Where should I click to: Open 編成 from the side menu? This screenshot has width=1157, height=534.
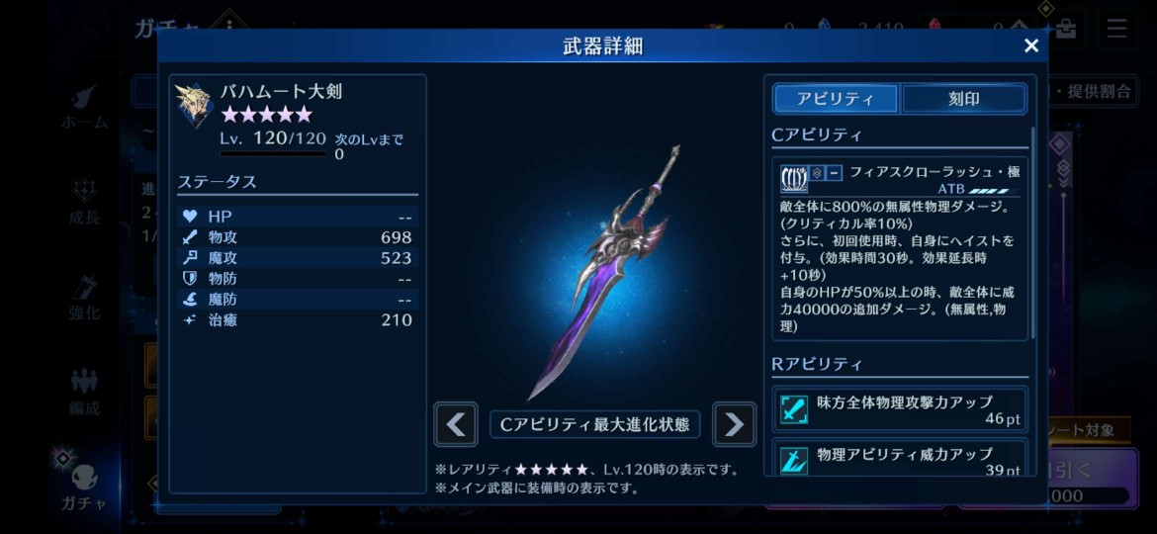pos(84,393)
